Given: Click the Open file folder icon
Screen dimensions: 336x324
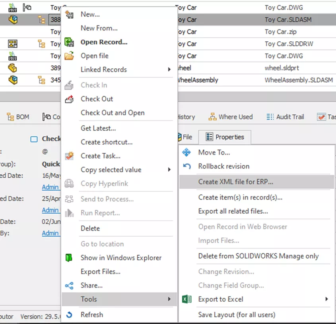Looking at the screenshot, I should tap(69, 56).
